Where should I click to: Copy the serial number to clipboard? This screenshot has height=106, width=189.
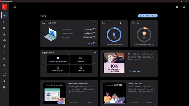click(94, 29)
